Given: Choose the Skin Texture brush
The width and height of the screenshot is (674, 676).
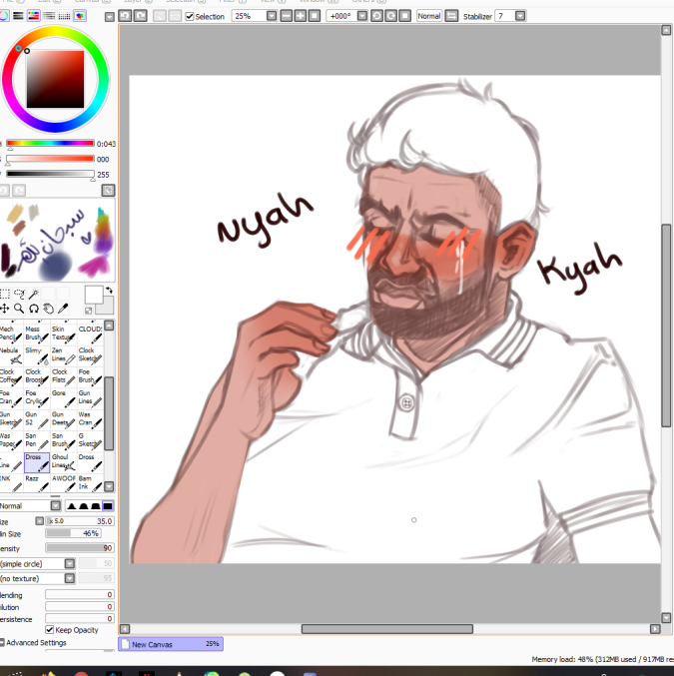Looking at the screenshot, I should click(63, 334).
